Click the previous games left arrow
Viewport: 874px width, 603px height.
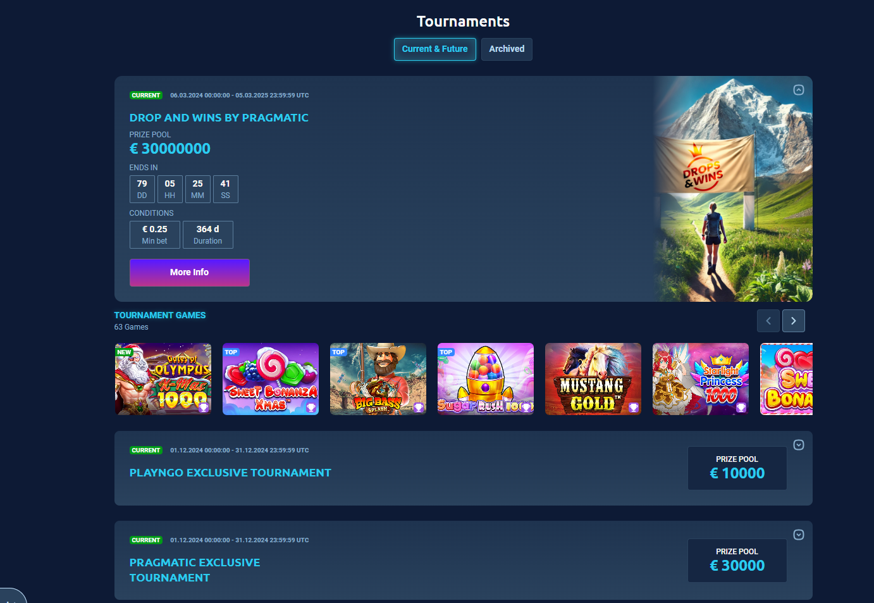768,321
